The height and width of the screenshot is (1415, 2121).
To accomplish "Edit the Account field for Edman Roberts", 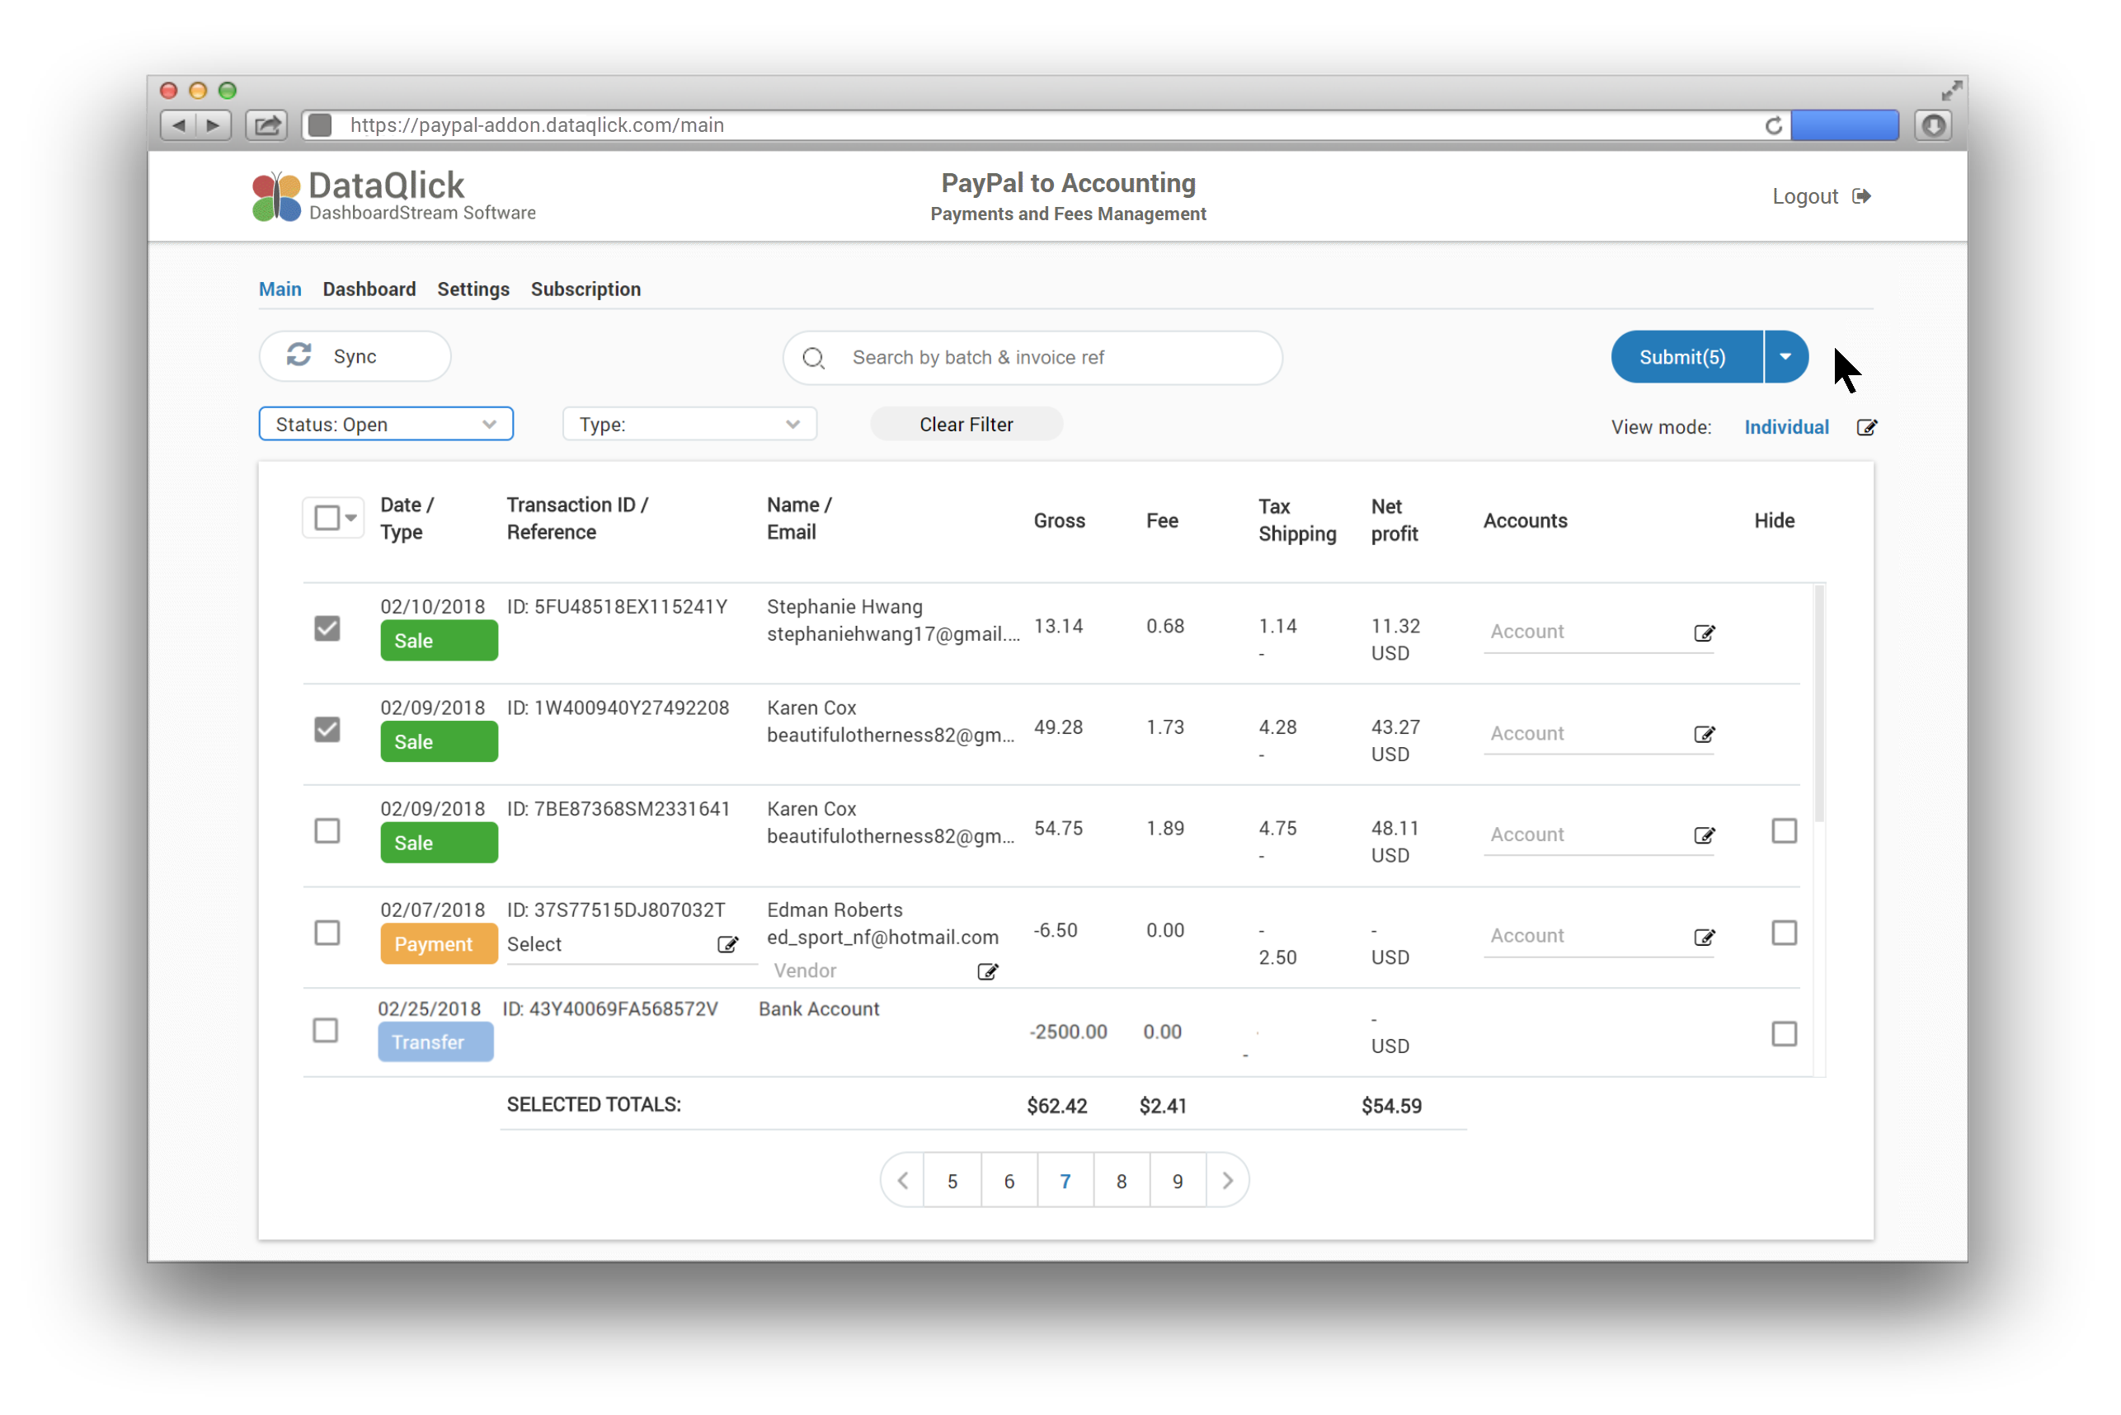I will click(1704, 937).
